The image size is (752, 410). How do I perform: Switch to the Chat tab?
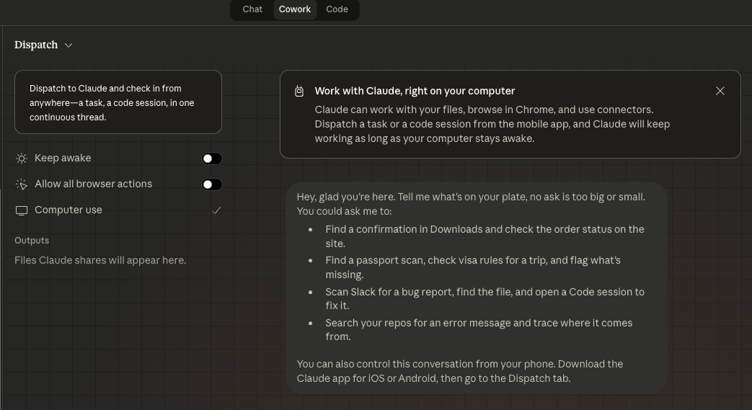(x=252, y=9)
